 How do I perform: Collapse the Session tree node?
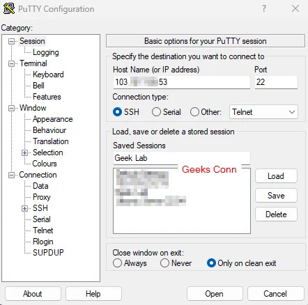coord(11,41)
